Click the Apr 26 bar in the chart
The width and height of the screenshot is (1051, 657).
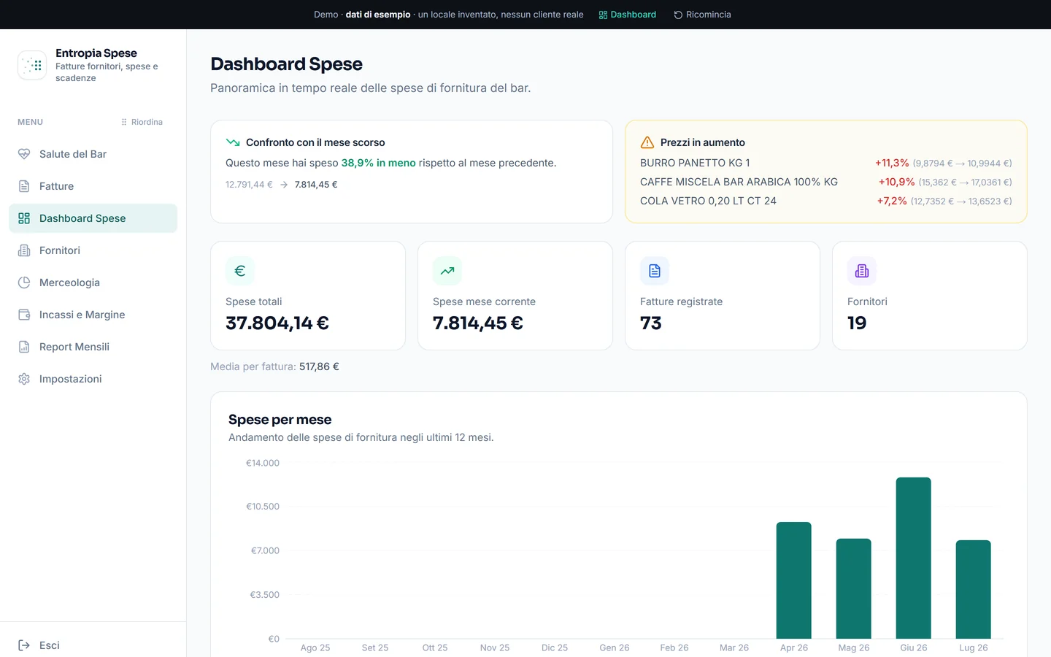coord(794,580)
